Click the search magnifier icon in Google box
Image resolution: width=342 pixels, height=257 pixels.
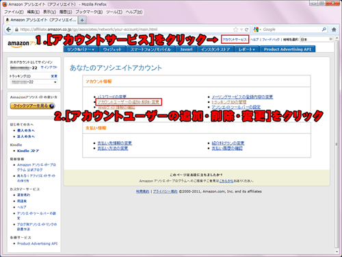[324, 29]
